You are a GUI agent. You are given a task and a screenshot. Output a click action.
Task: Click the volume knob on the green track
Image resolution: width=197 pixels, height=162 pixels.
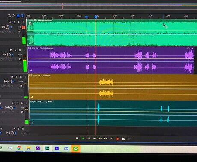click(8, 27)
